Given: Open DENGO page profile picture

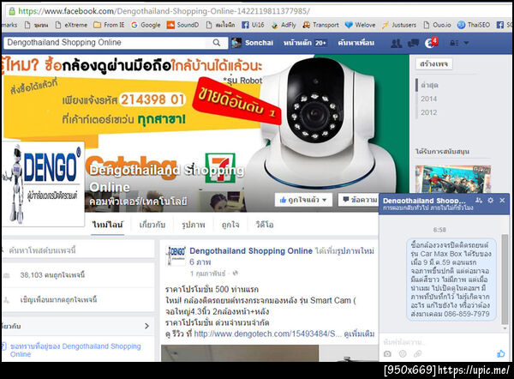Looking at the screenshot, I should tap(43, 183).
